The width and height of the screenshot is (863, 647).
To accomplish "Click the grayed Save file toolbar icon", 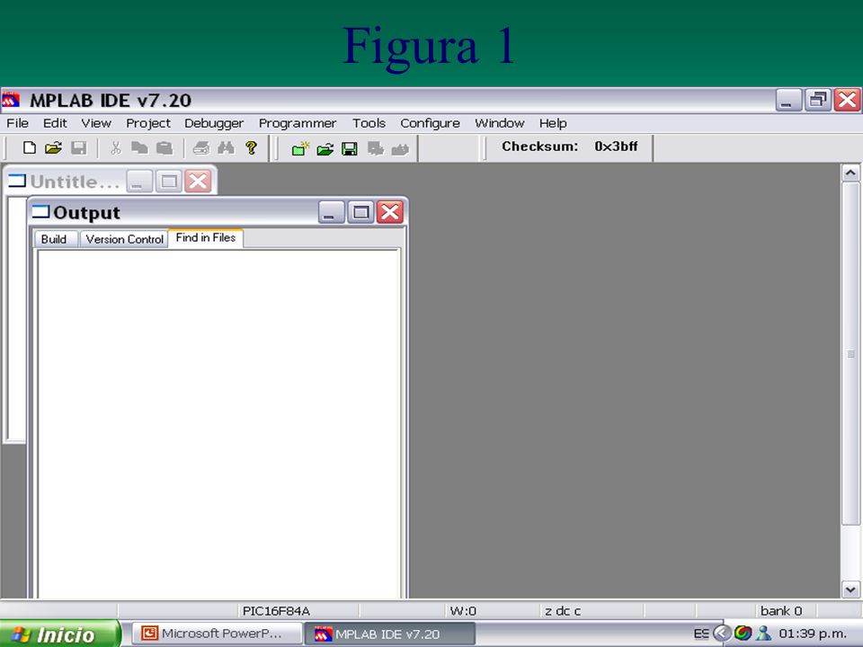I will click(x=79, y=147).
